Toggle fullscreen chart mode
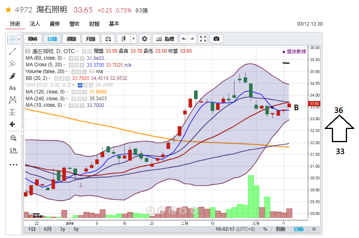This screenshot has height=238, width=359. coord(203,39)
